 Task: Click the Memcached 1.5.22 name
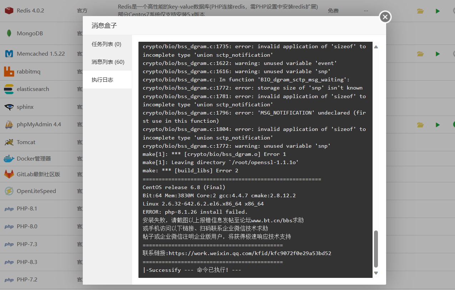pos(41,54)
